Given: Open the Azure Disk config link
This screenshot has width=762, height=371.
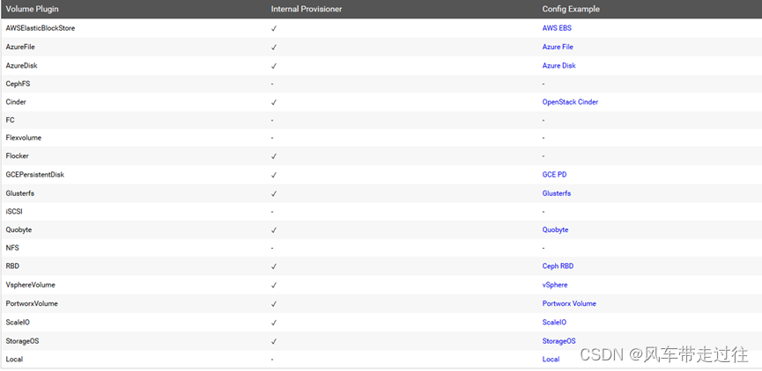Looking at the screenshot, I should [x=559, y=65].
